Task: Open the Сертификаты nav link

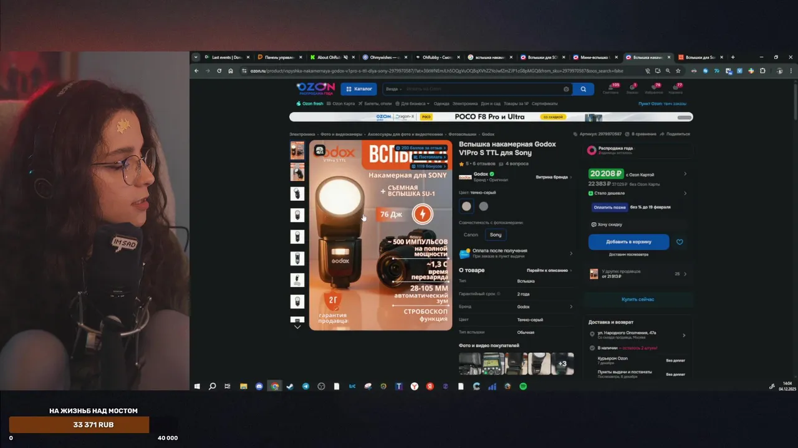Action: point(545,103)
